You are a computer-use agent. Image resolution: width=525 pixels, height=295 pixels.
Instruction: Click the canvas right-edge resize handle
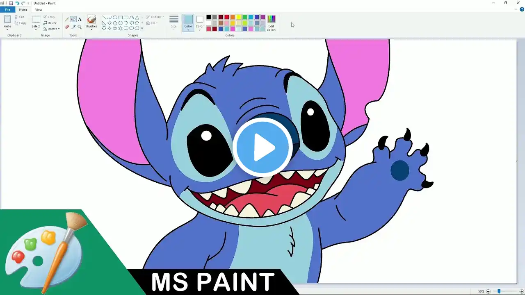click(x=517, y=161)
